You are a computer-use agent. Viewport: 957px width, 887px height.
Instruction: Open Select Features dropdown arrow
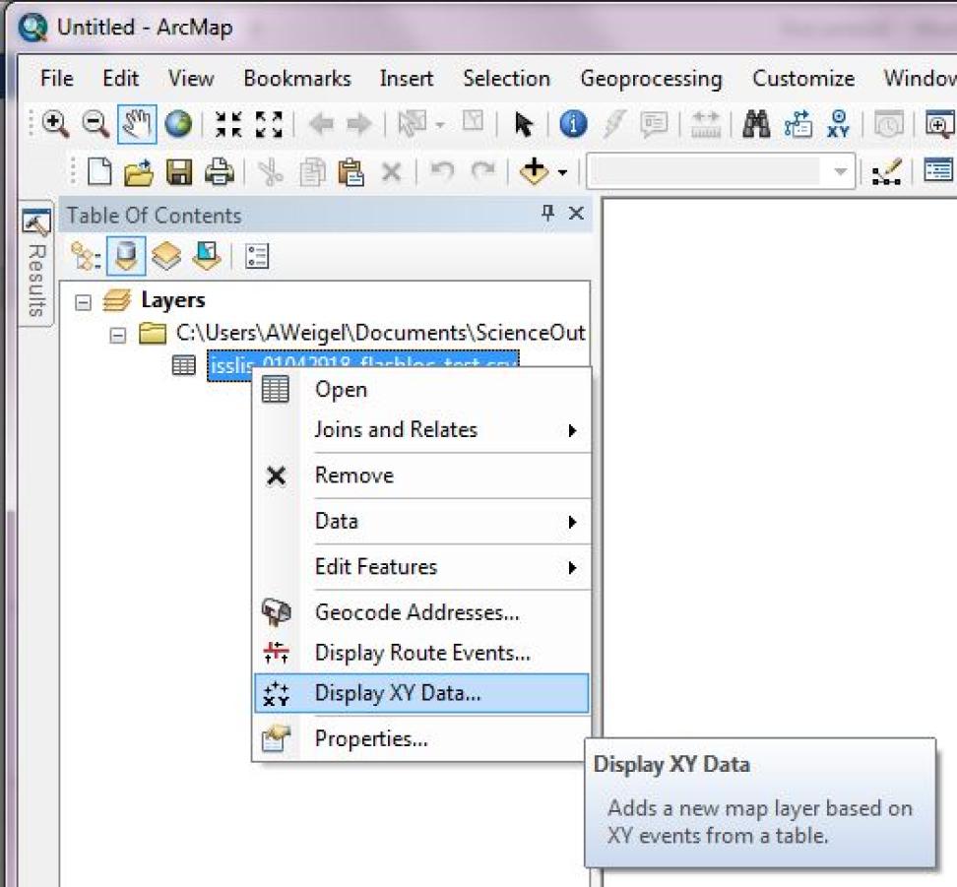[x=440, y=125]
